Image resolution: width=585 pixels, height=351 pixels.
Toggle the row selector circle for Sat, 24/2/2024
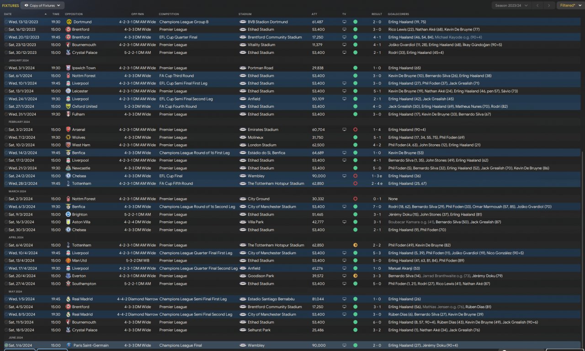pyautogui.click(x=6, y=176)
